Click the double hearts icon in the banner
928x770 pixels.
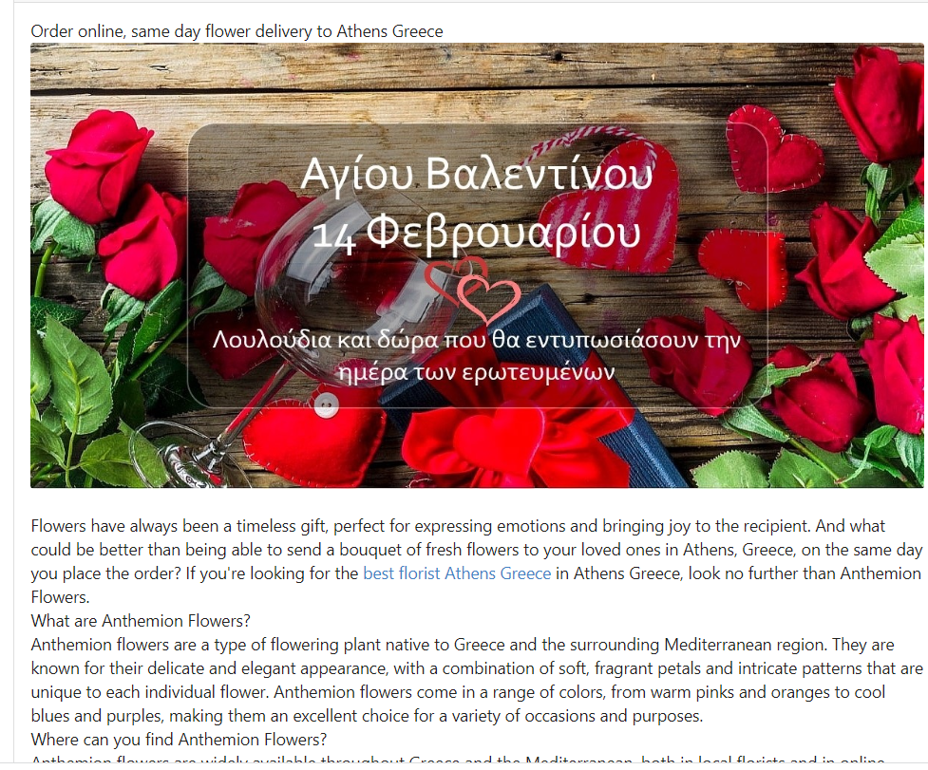473,290
